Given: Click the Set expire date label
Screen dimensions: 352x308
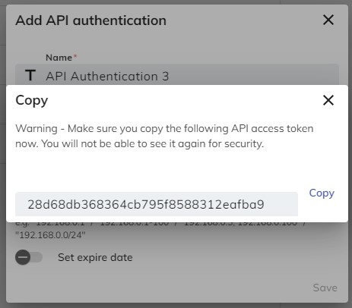Looking at the screenshot, I should tap(95, 258).
